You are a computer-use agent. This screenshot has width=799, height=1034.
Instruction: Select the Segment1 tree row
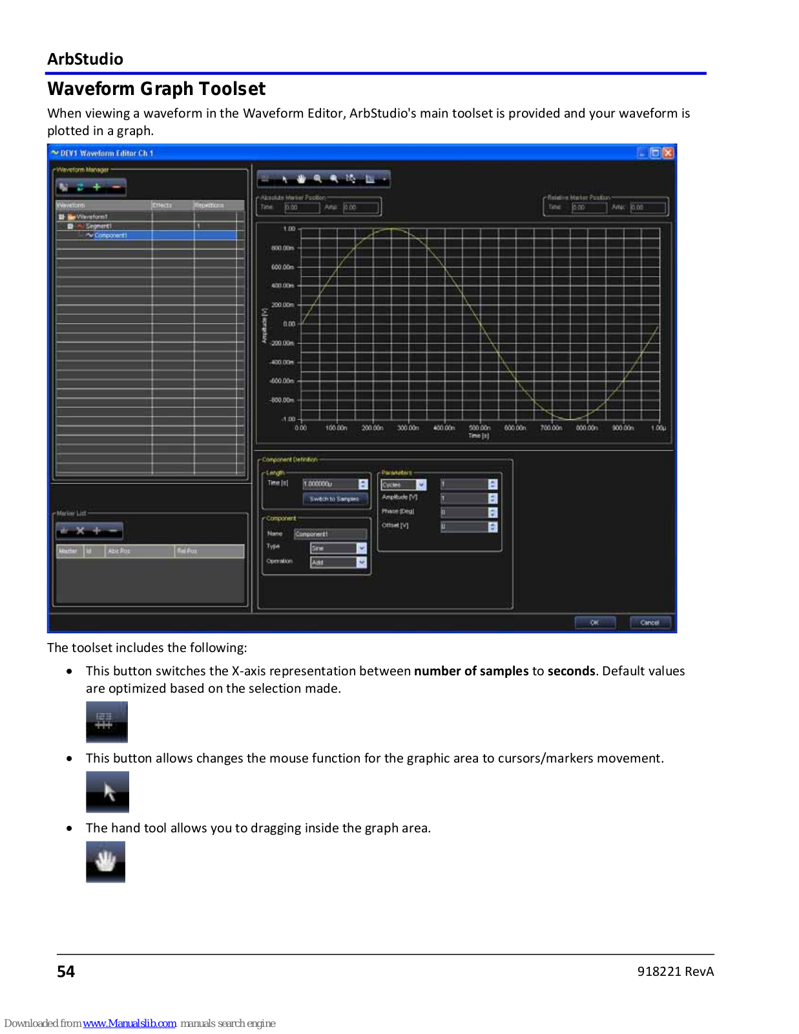(150, 226)
